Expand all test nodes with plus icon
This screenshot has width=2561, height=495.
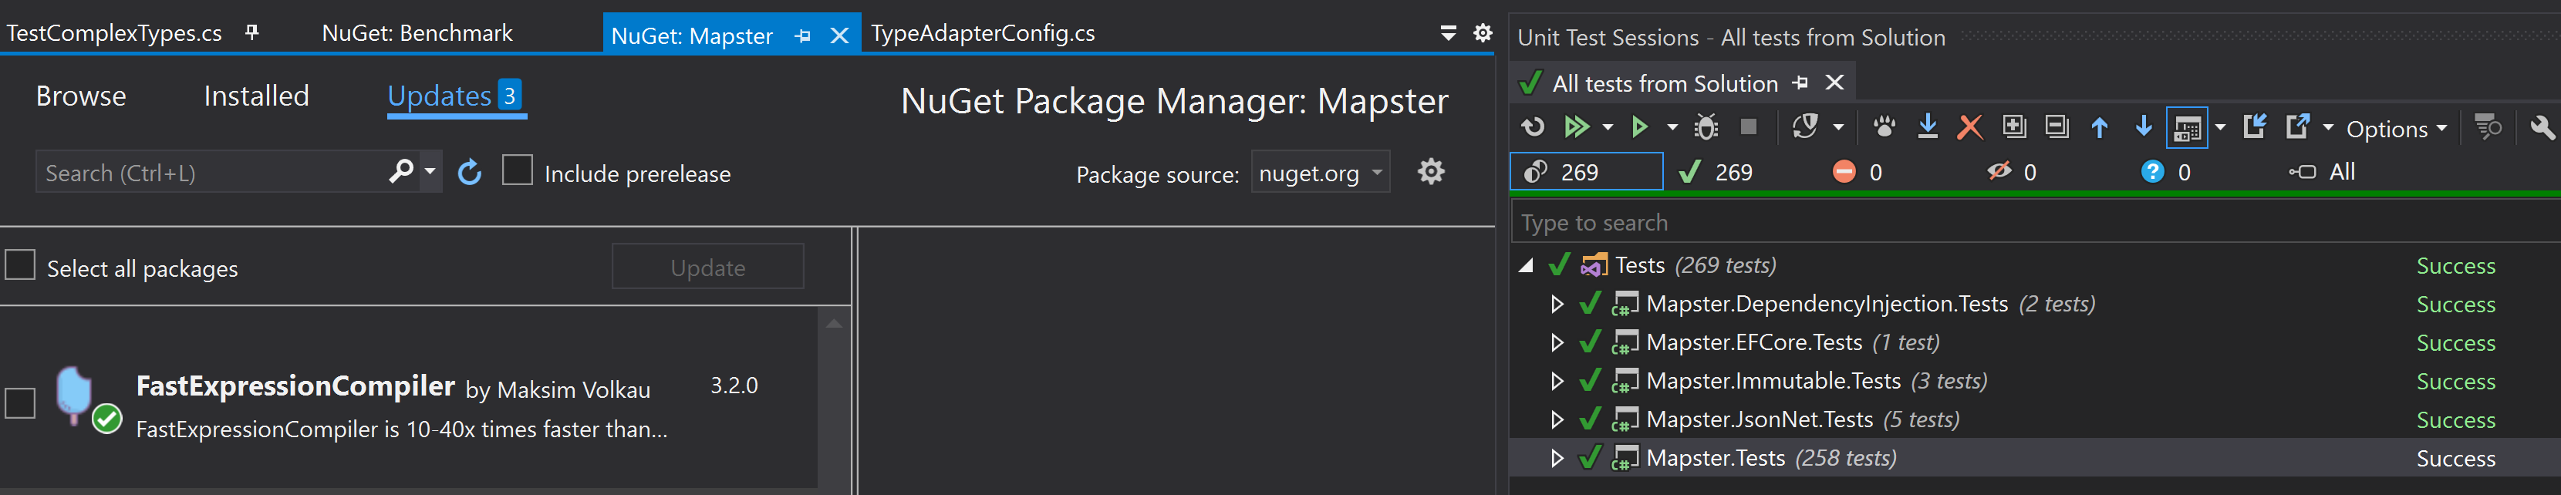pyautogui.click(x=2013, y=127)
